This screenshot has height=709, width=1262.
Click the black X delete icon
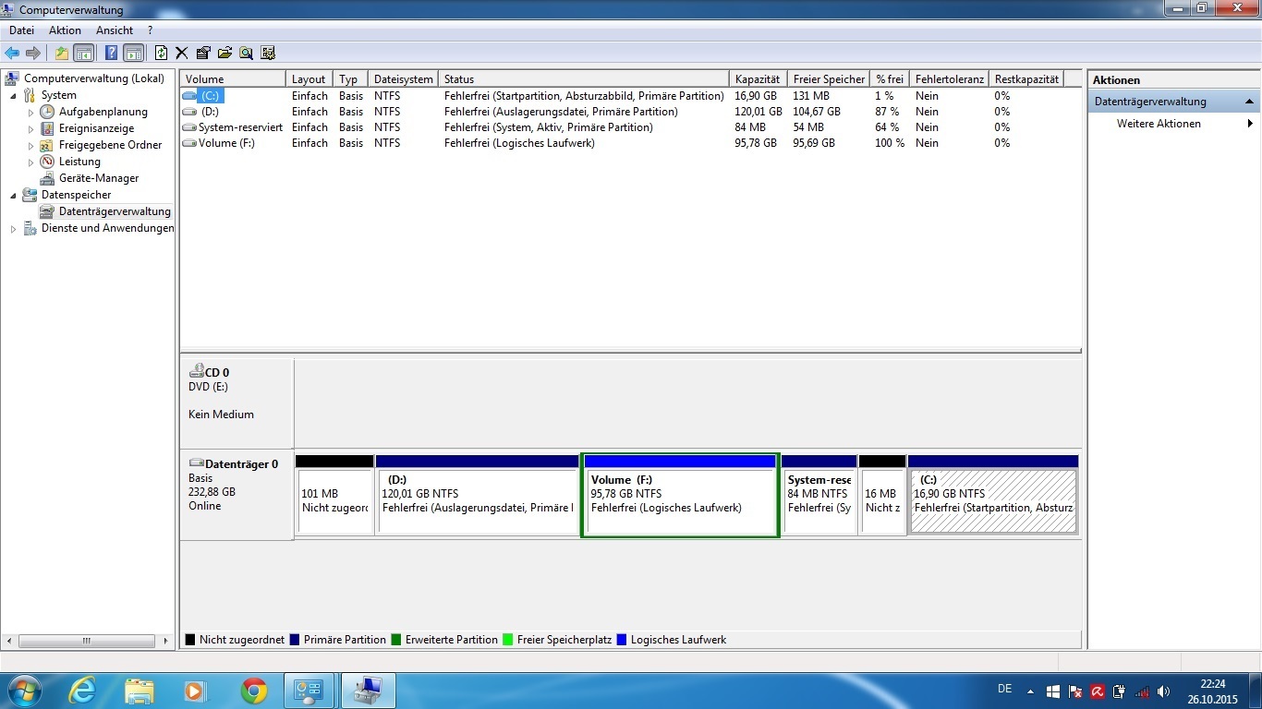coord(182,53)
